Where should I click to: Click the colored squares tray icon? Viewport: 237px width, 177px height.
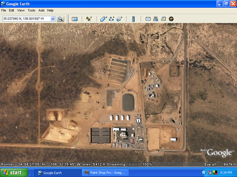(215, 173)
